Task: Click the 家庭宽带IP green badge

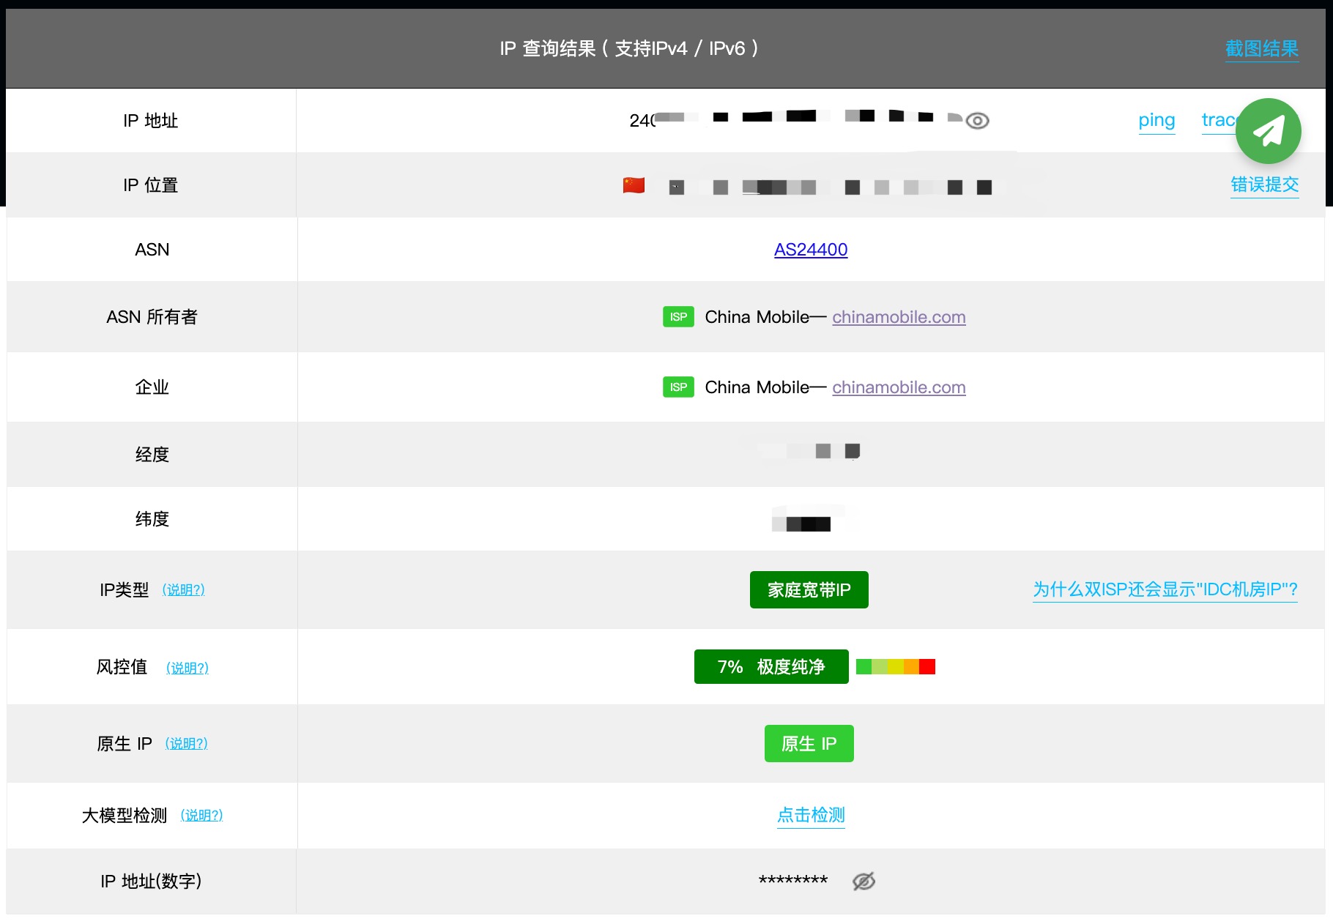Action: pos(809,590)
